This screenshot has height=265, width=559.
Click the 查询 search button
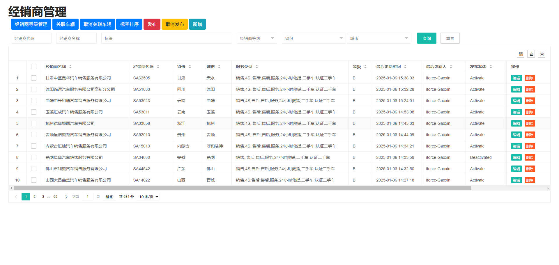427,38
